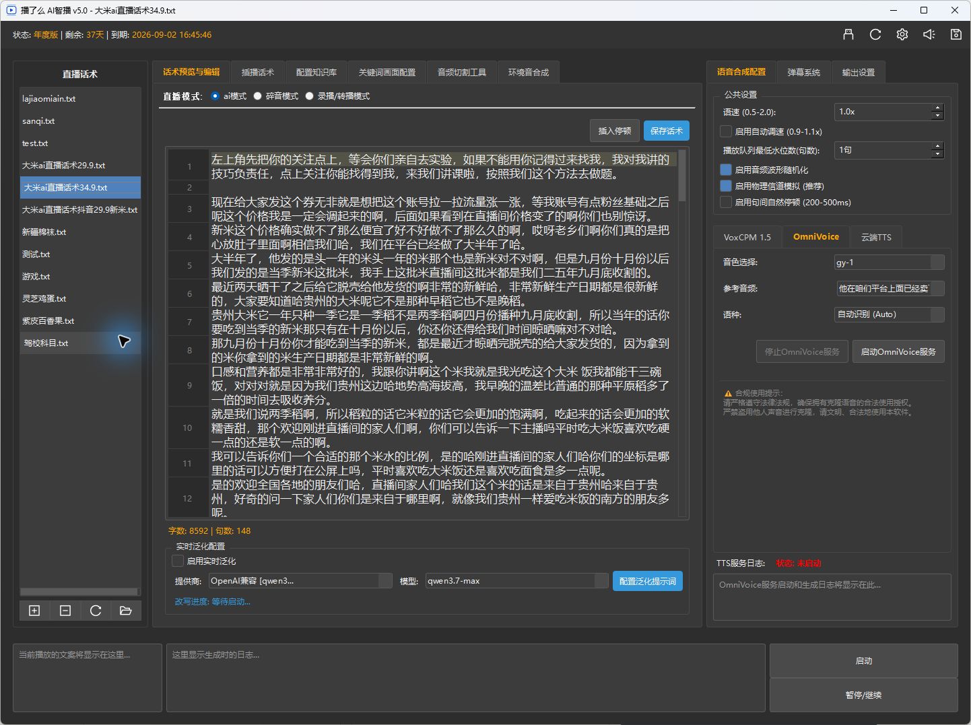The height and width of the screenshot is (725, 971).
Task: Click 启动OmniVoice服务 button
Action: [898, 351]
